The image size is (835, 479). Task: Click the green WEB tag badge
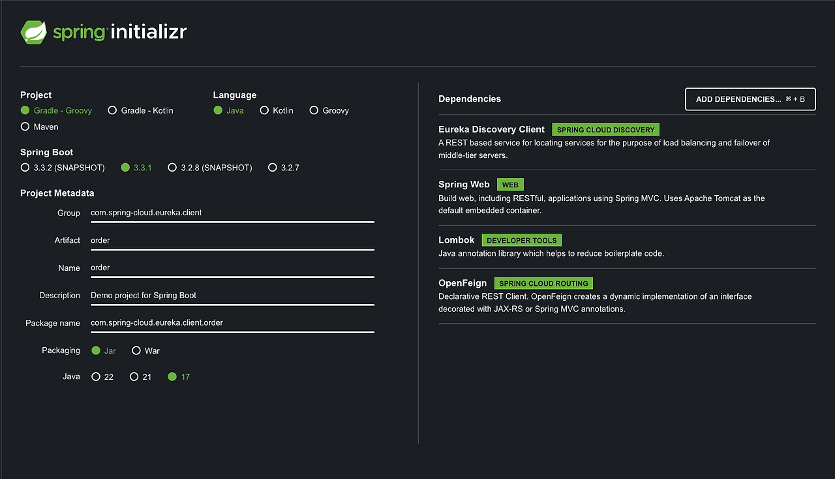(510, 185)
